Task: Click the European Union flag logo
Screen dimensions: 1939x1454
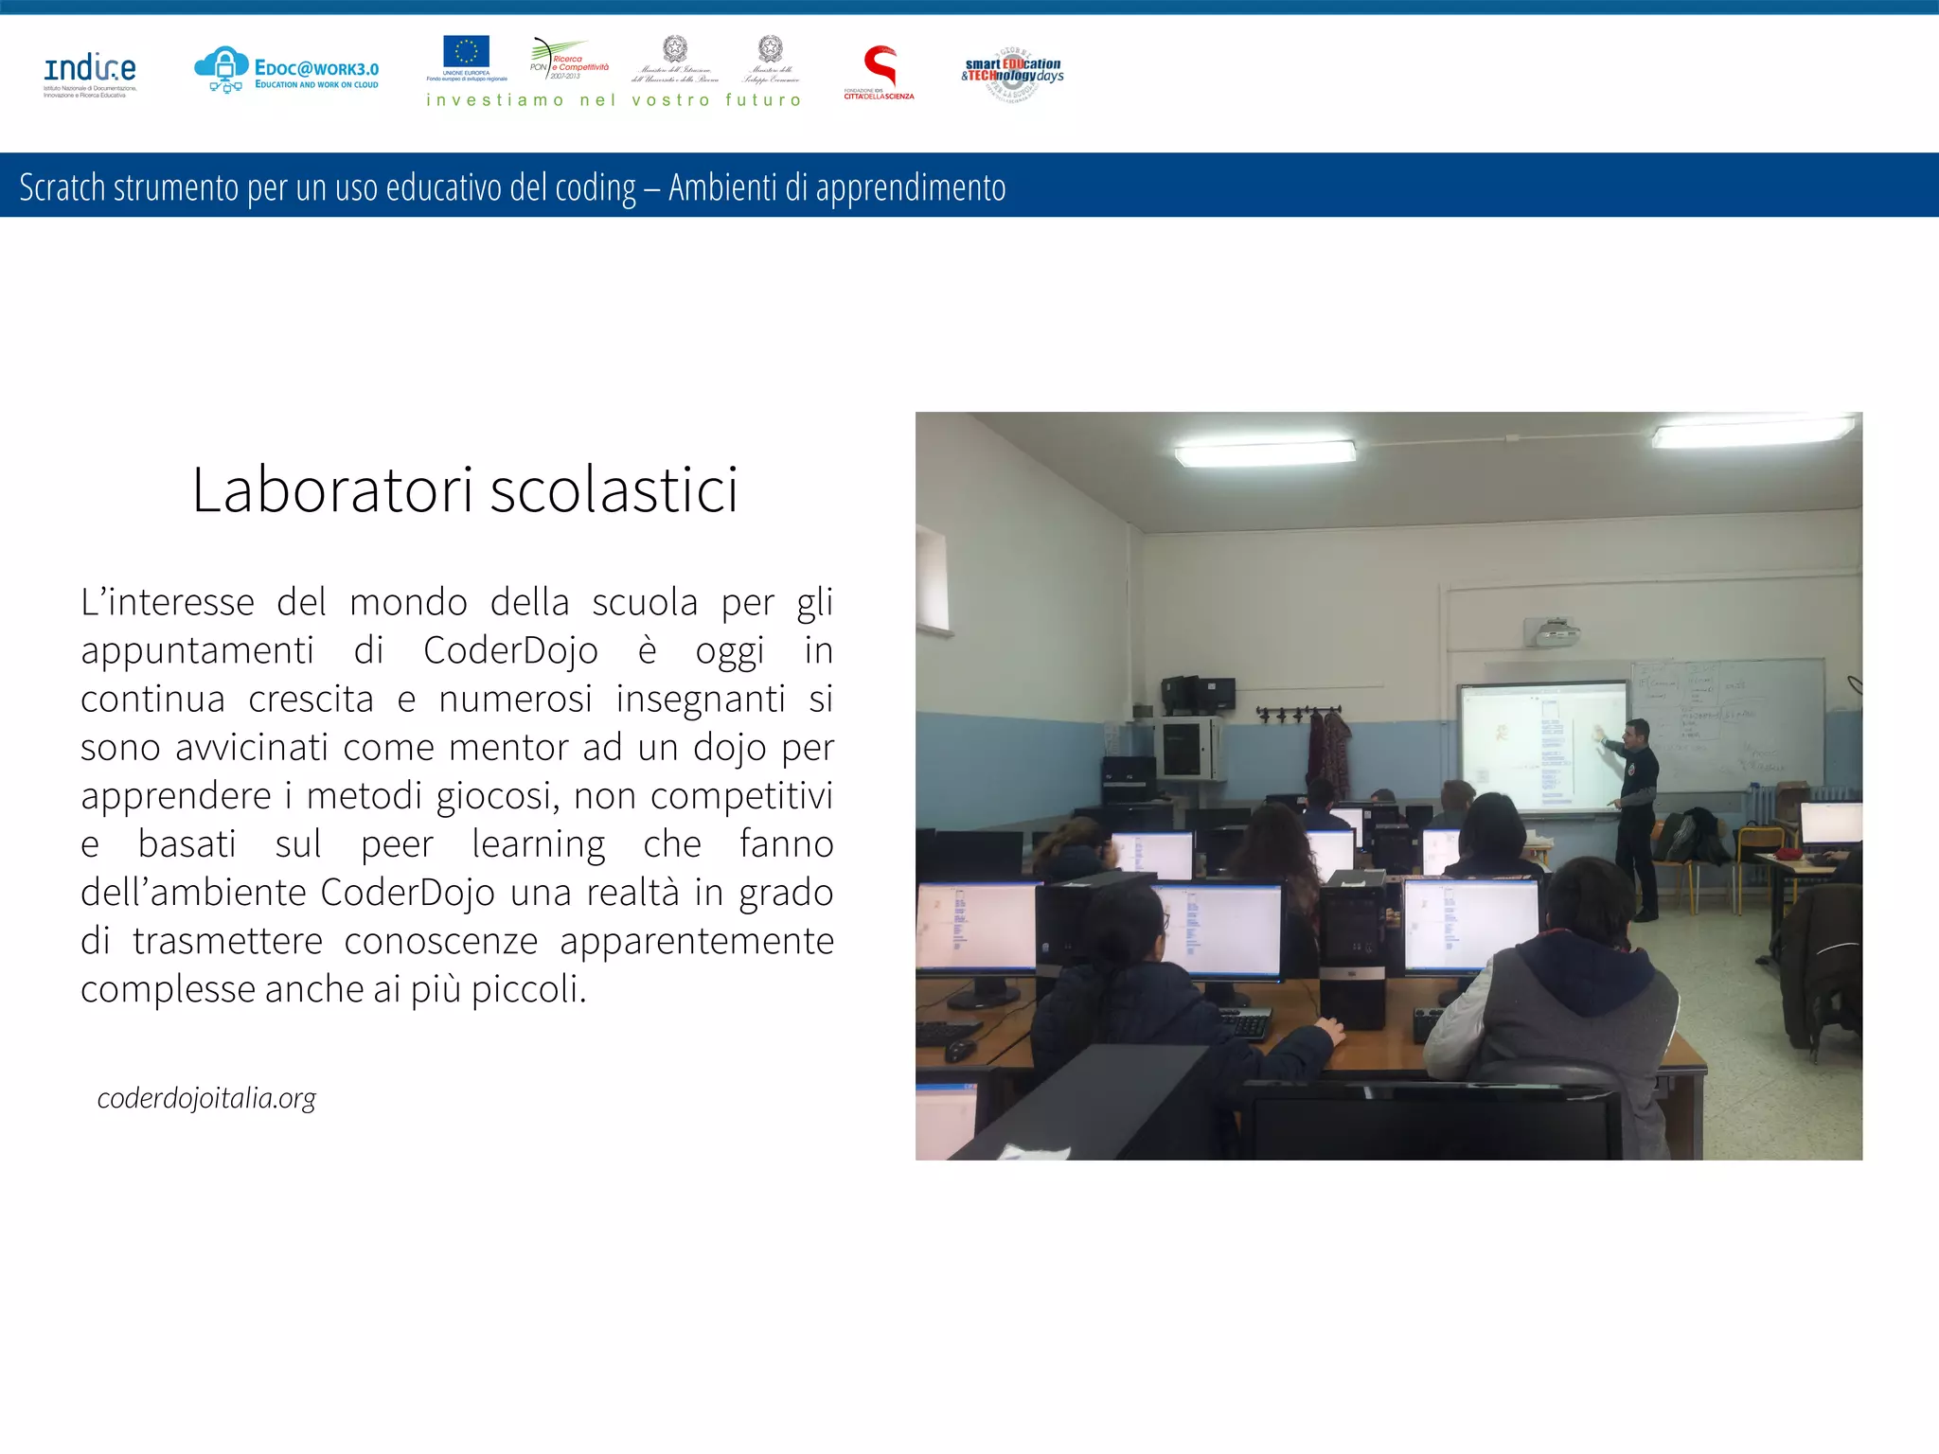Action: click(467, 59)
